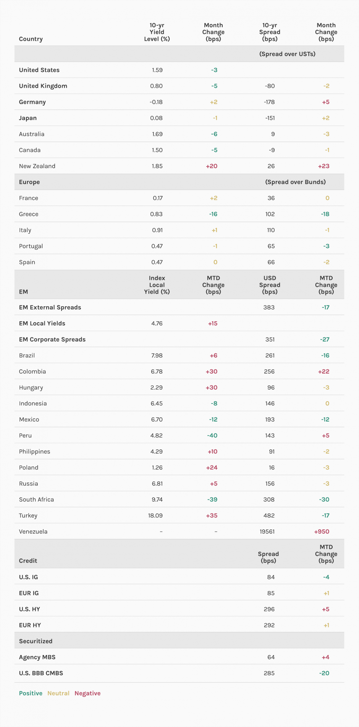This screenshot has height=727, width=359.
Task: Click the Europe section header
Action: 29,182
